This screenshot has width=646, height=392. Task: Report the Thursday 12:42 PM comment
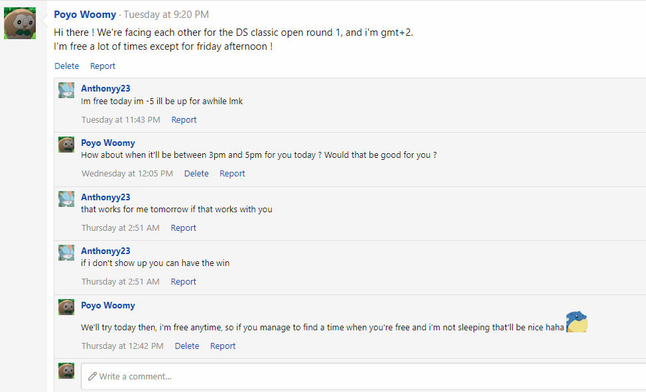click(x=223, y=346)
